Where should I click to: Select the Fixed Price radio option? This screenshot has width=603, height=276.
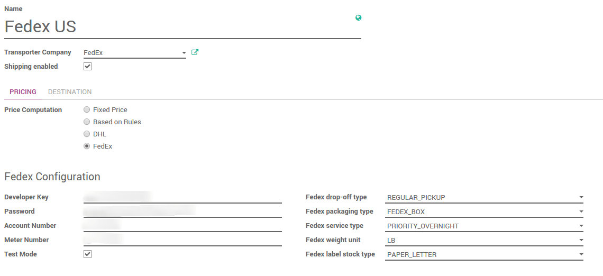[87, 110]
